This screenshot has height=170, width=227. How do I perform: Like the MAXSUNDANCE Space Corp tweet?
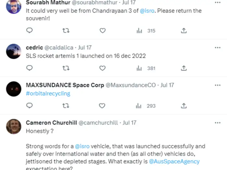pyautogui.click(x=102, y=106)
